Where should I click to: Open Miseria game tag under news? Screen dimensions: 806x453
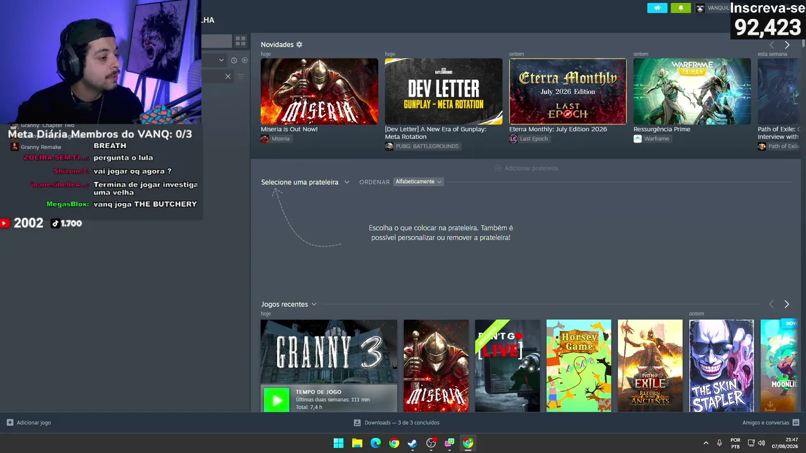[x=275, y=139]
